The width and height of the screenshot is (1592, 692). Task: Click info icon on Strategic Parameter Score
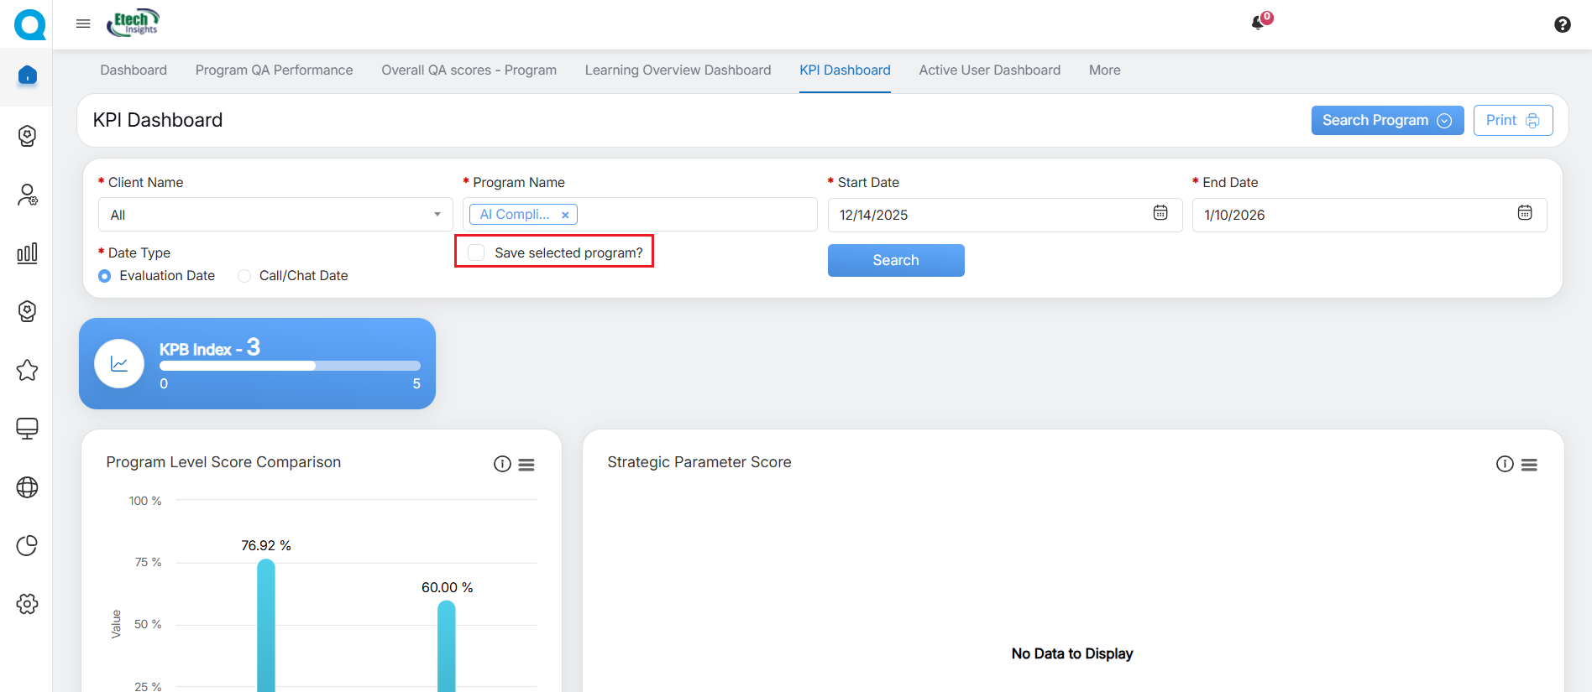coord(1504,464)
